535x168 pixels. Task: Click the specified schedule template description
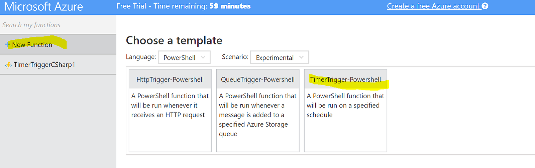[345, 105]
